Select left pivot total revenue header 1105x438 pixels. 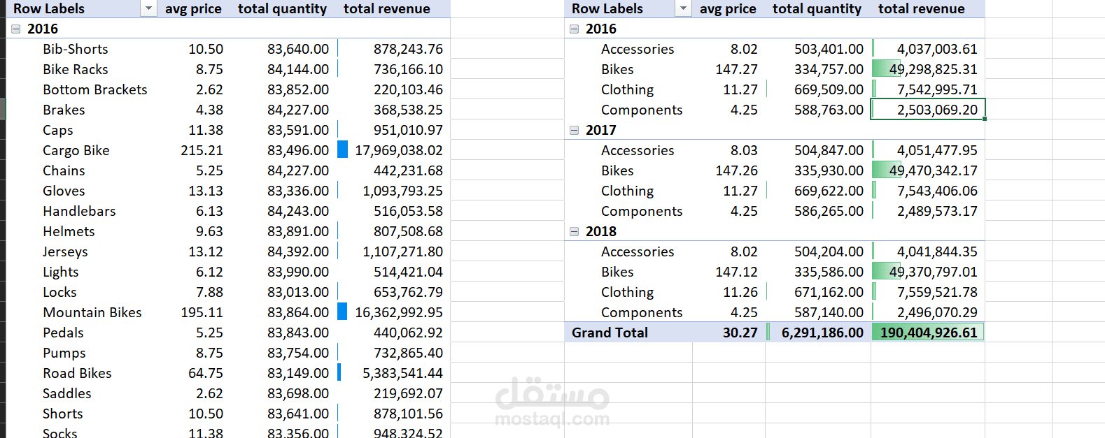[x=387, y=9]
